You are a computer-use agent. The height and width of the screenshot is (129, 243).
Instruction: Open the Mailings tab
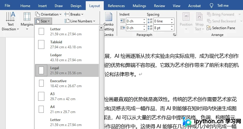click(x=139, y=6)
